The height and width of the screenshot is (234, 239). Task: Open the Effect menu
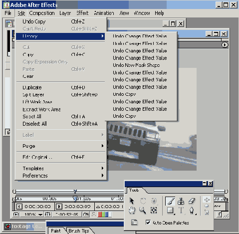point(82,13)
